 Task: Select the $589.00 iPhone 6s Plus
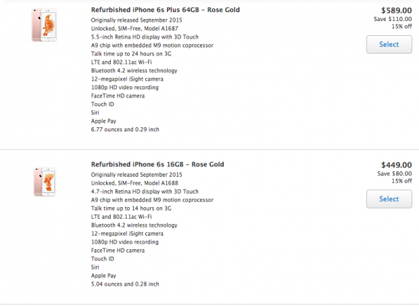pyautogui.click(x=389, y=45)
